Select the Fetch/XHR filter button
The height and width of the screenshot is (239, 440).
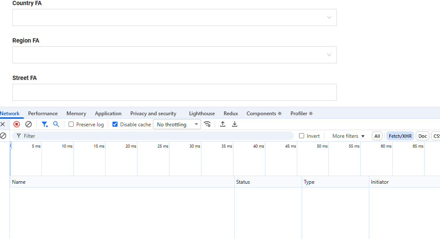pos(400,136)
